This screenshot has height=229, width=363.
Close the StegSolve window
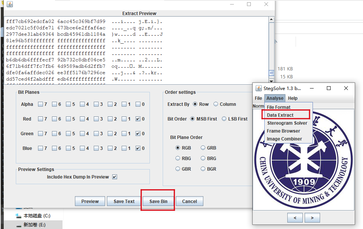click(346, 88)
